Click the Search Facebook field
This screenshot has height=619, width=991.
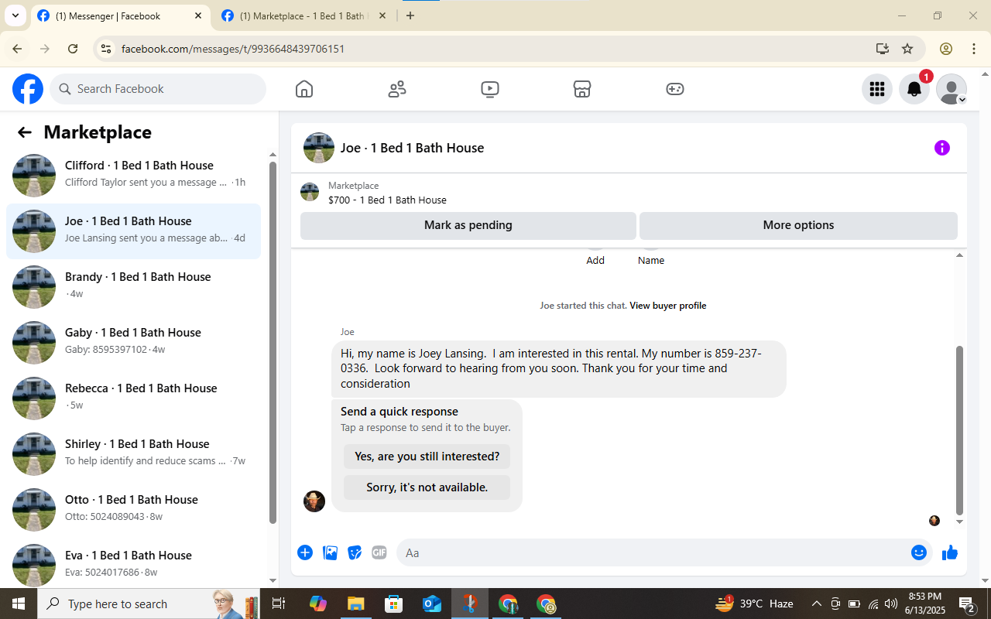[158, 89]
